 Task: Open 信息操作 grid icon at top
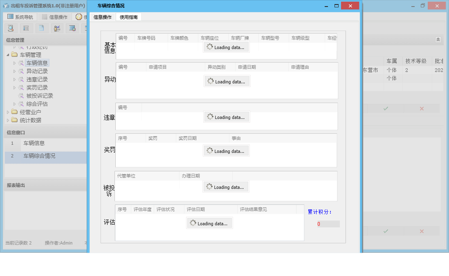[44, 17]
